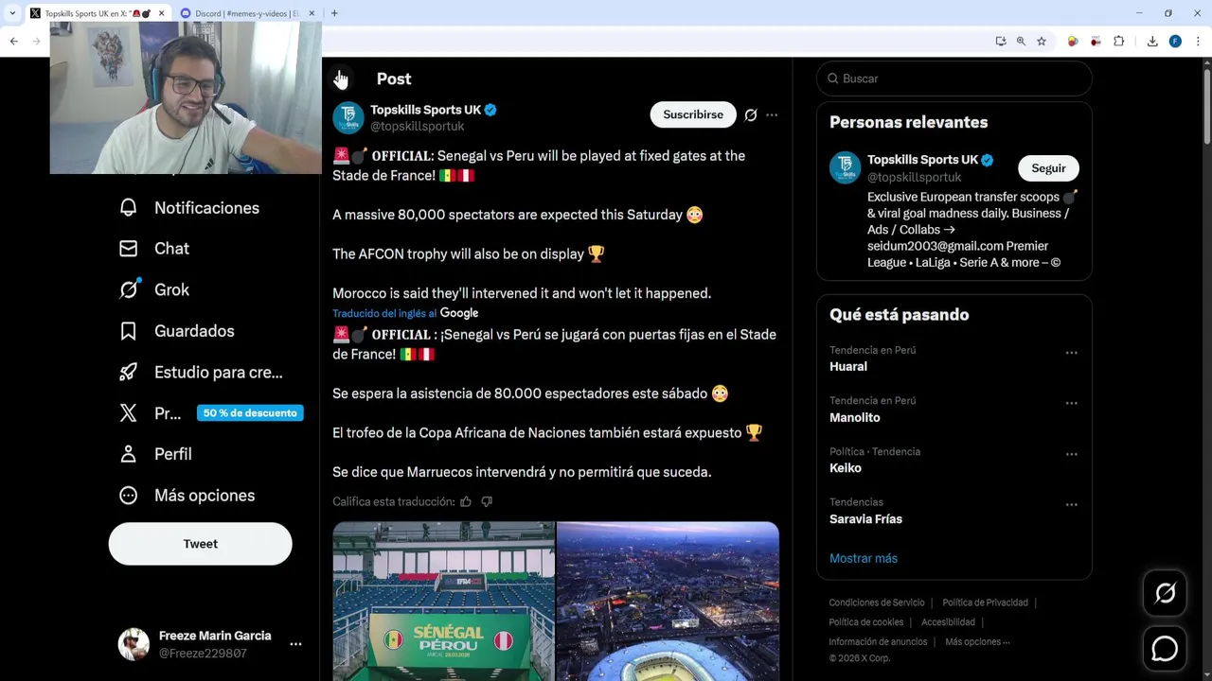Click Manolito trending topic
This screenshot has width=1212, height=681.
coord(855,417)
